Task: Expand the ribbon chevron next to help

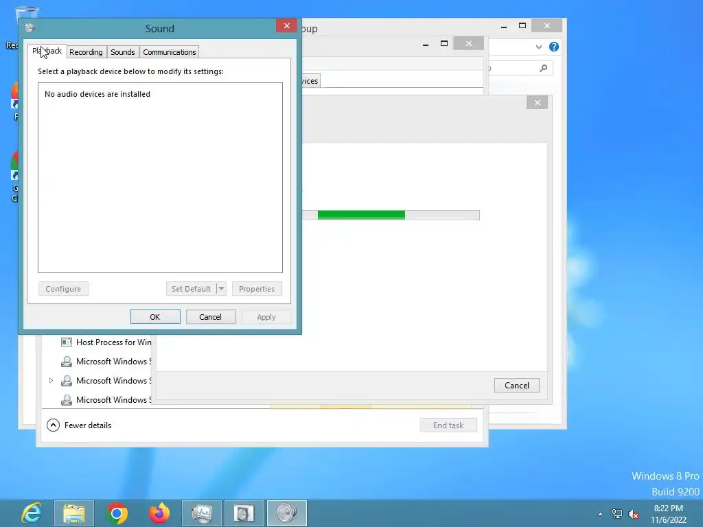Action: 539,47
